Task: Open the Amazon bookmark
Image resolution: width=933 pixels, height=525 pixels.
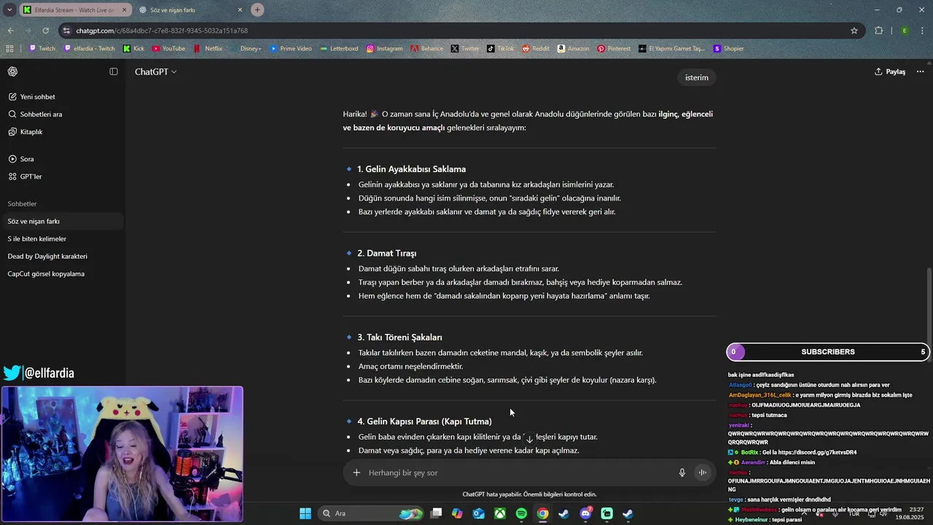Action: (x=573, y=49)
